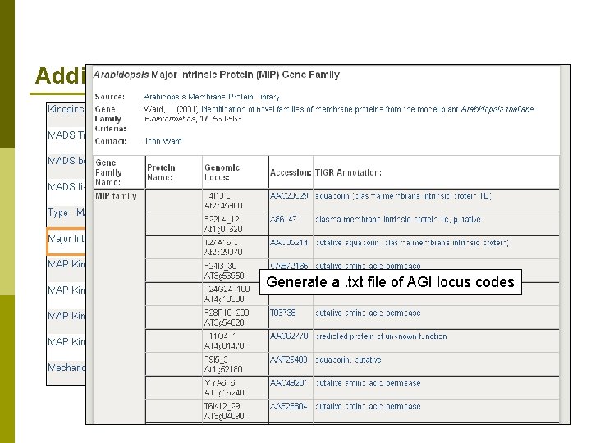Click locus cell containing At4g01470
The width and height of the screenshot is (591, 443).
click(236, 341)
